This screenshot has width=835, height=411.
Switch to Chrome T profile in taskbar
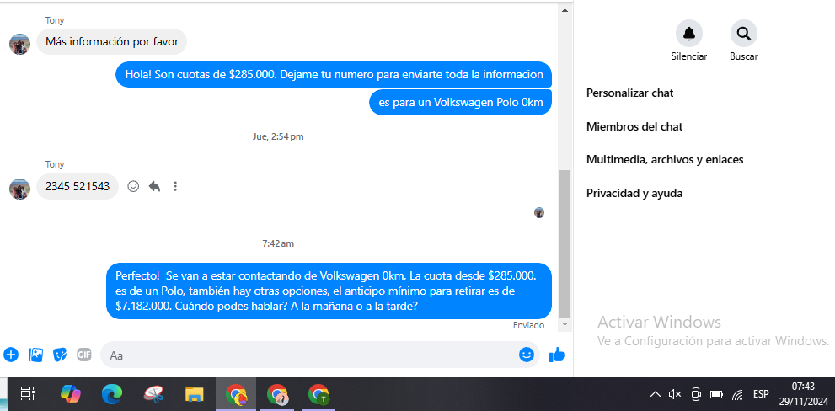[318, 394]
